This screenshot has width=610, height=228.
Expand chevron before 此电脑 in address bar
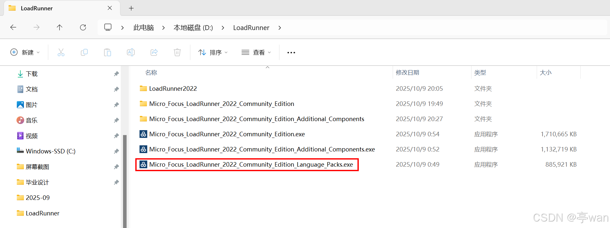click(122, 28)
